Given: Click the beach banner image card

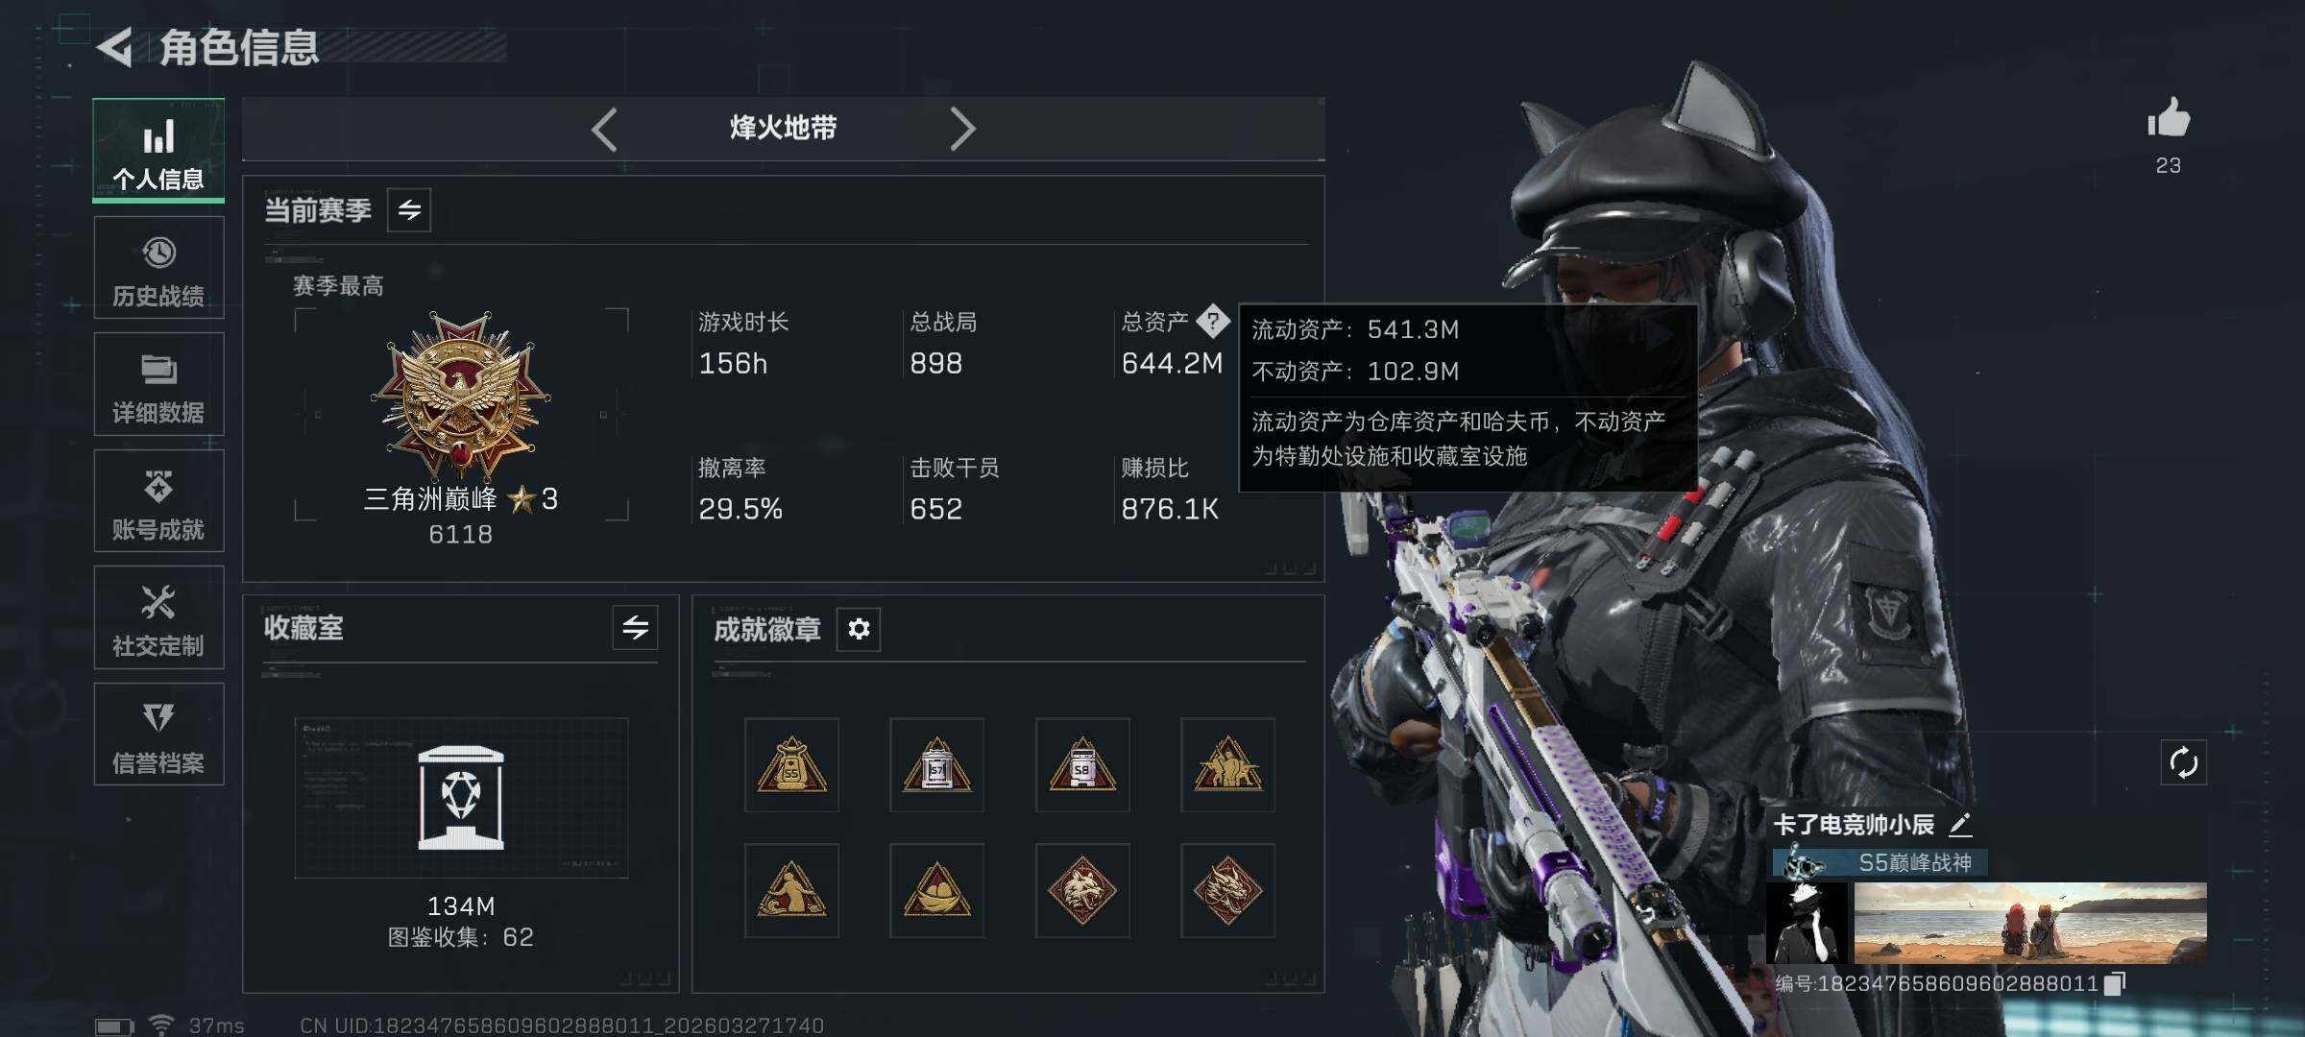Looking at the screenshot, I should [x=2029, y=923].
